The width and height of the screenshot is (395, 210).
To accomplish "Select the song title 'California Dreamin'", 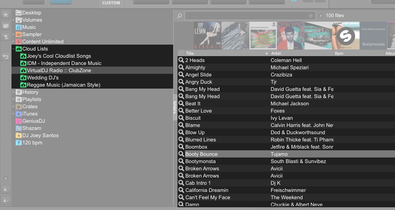I will click(207, 190).
